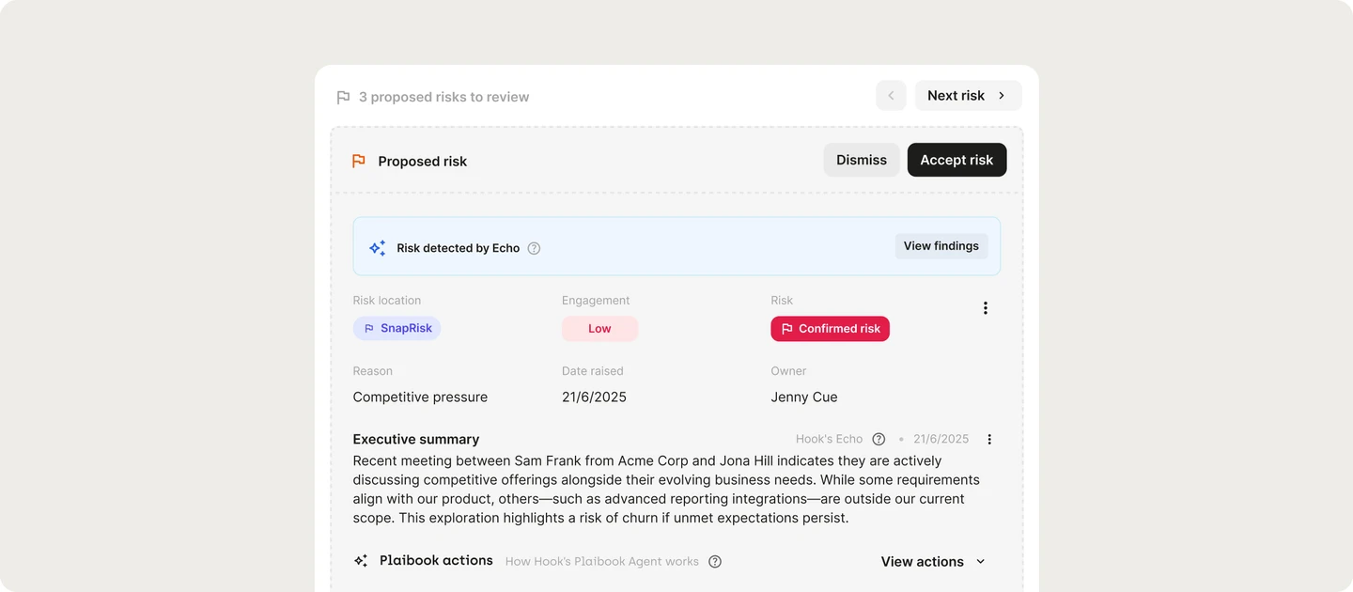Click the blue Echo sparkle icon
Screen dimensions: 1353x592
point(377,248)
